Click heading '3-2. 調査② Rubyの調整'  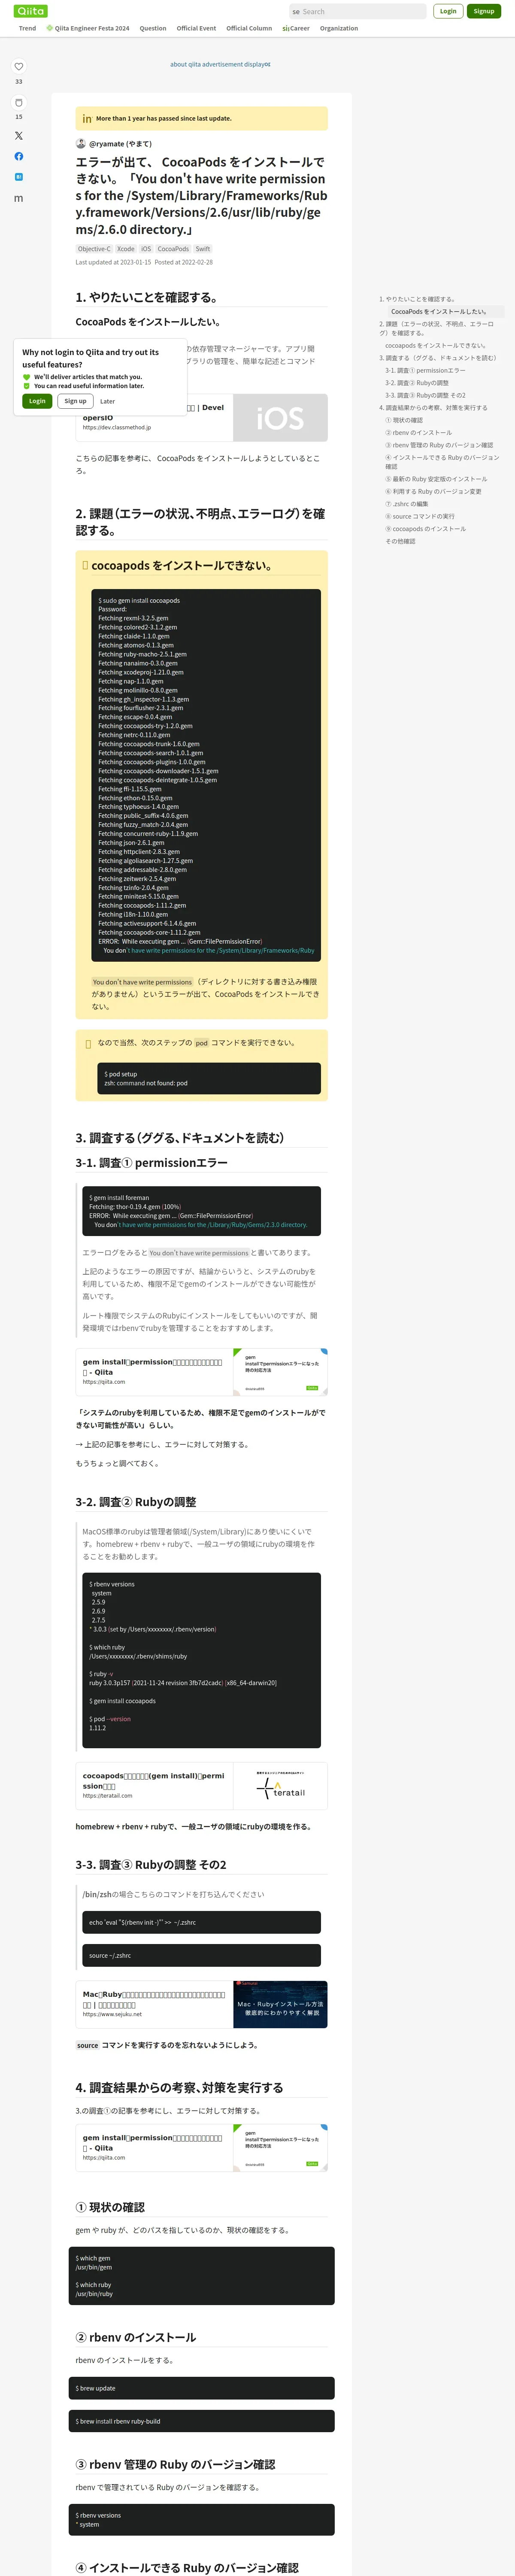click(x=136, y=1502)
